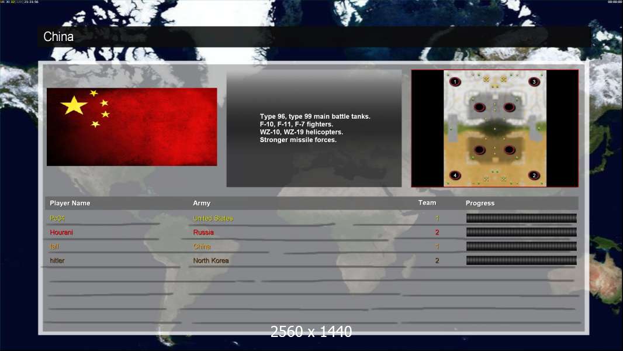
Task: Click team number in the United States row
Action: pos(437,218)
